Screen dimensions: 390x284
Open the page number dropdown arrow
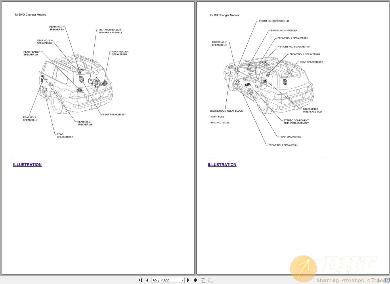[182, 280]
